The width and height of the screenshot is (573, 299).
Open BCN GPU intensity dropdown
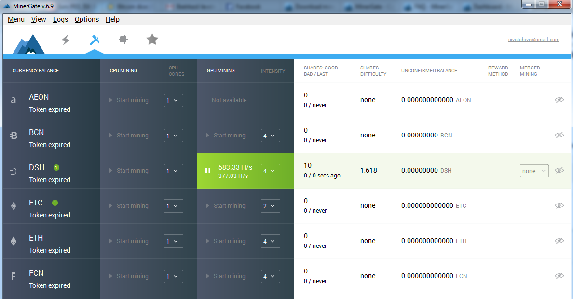point(271,136)
